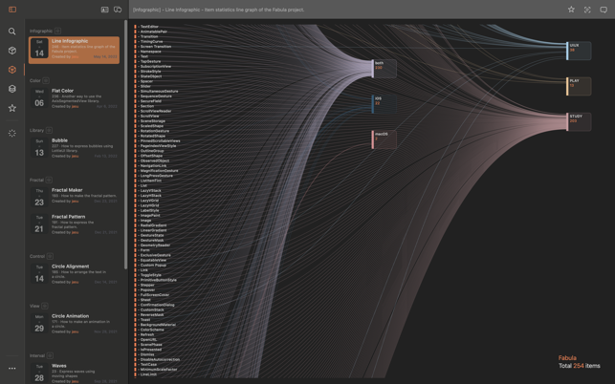
Task: Open the comment icon at top right
Action: tap(604, 10)
